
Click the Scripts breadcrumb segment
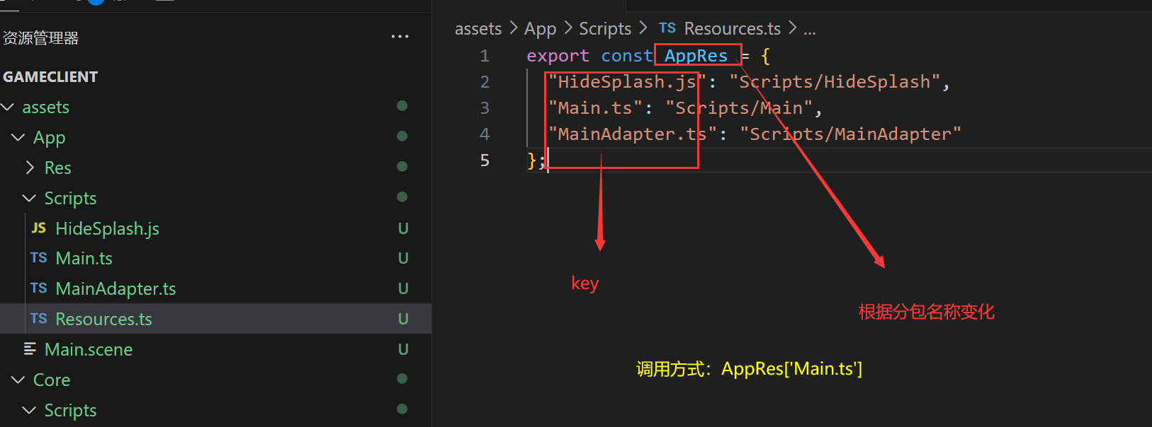pos(604,28)
